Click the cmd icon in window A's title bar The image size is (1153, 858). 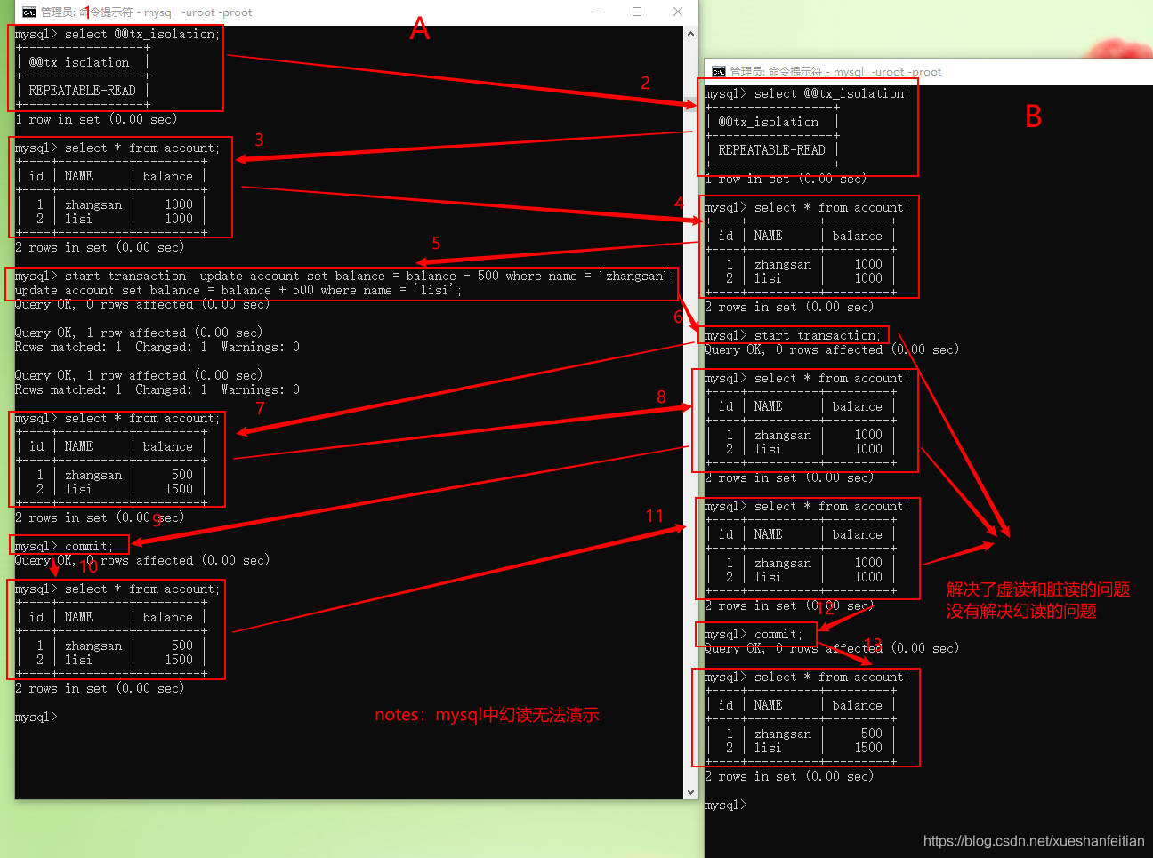[x=29, y=12]
